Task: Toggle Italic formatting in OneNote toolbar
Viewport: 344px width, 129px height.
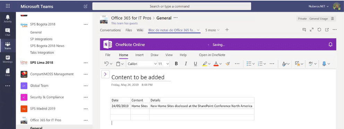Action: click(186, 64)
